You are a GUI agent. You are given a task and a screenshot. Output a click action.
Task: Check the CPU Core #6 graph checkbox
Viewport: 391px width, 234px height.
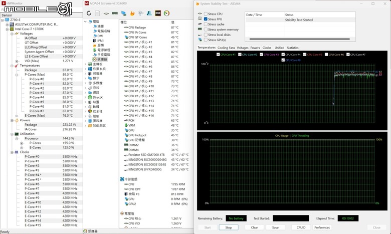(326, 54)
